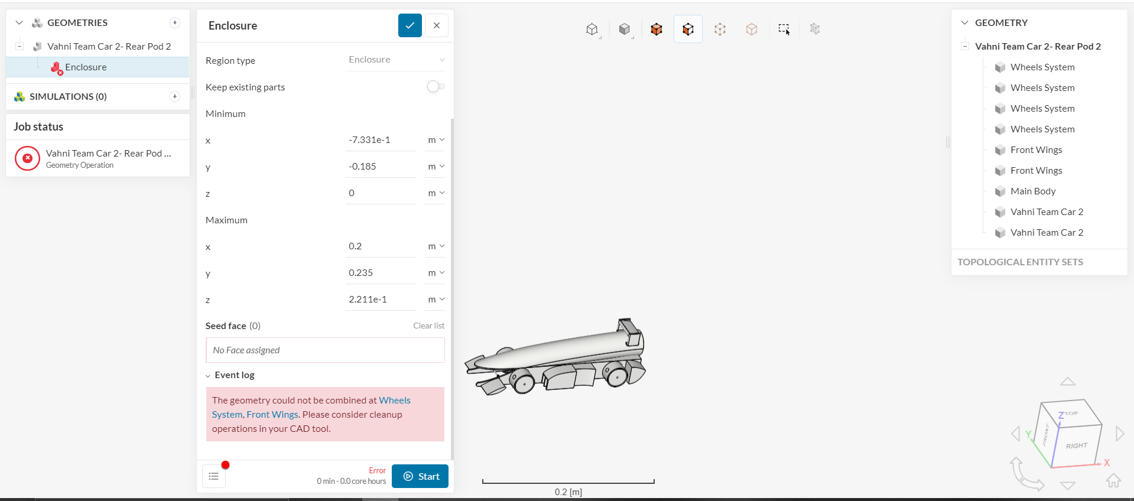Open the Minimum x unit dropdown
Screen dimensions: 1134x501
(436, 140)
